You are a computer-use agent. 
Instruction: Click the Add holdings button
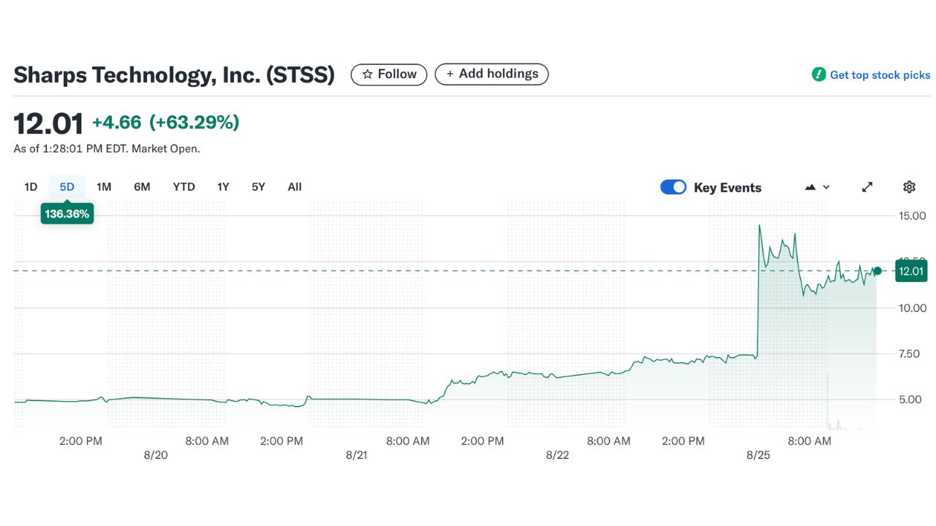(491, 75)
